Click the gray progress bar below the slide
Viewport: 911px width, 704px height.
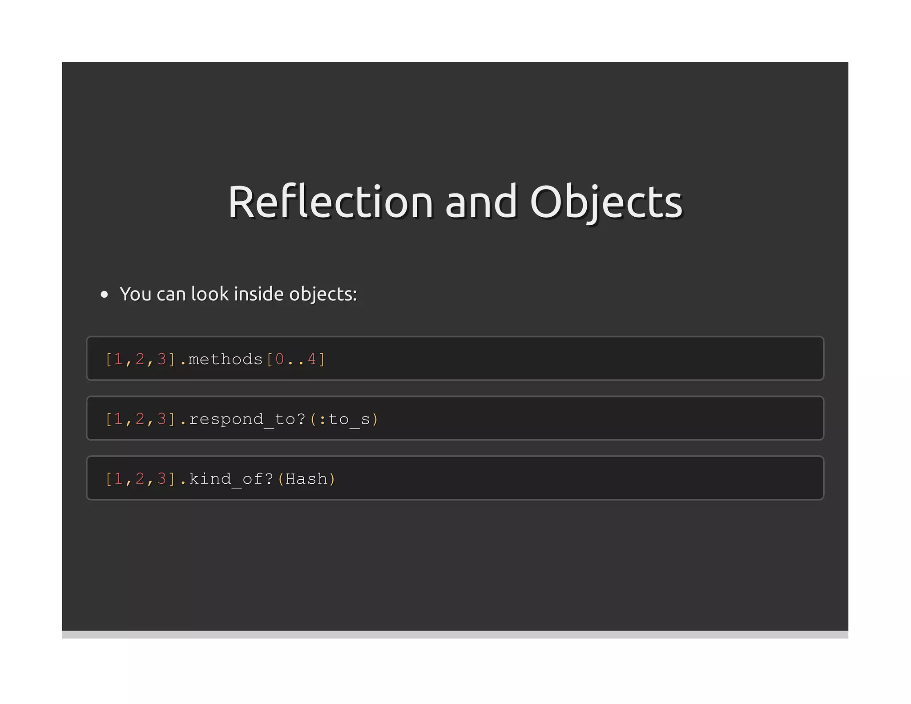[455, 635]
